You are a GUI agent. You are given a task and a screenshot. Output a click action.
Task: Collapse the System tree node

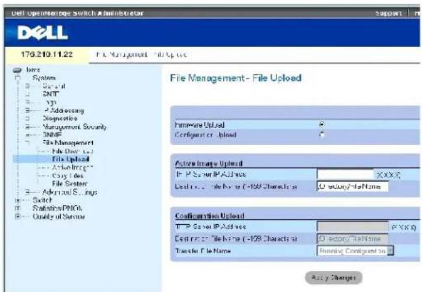(17, 78)
